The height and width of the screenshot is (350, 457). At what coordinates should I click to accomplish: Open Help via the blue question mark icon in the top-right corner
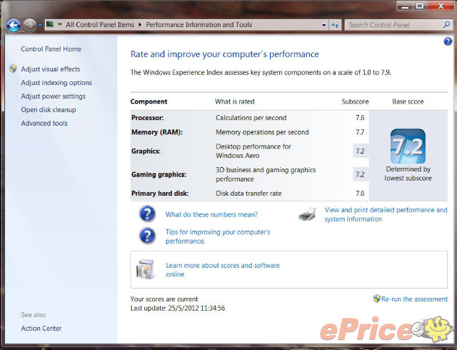tap(448, 41)
